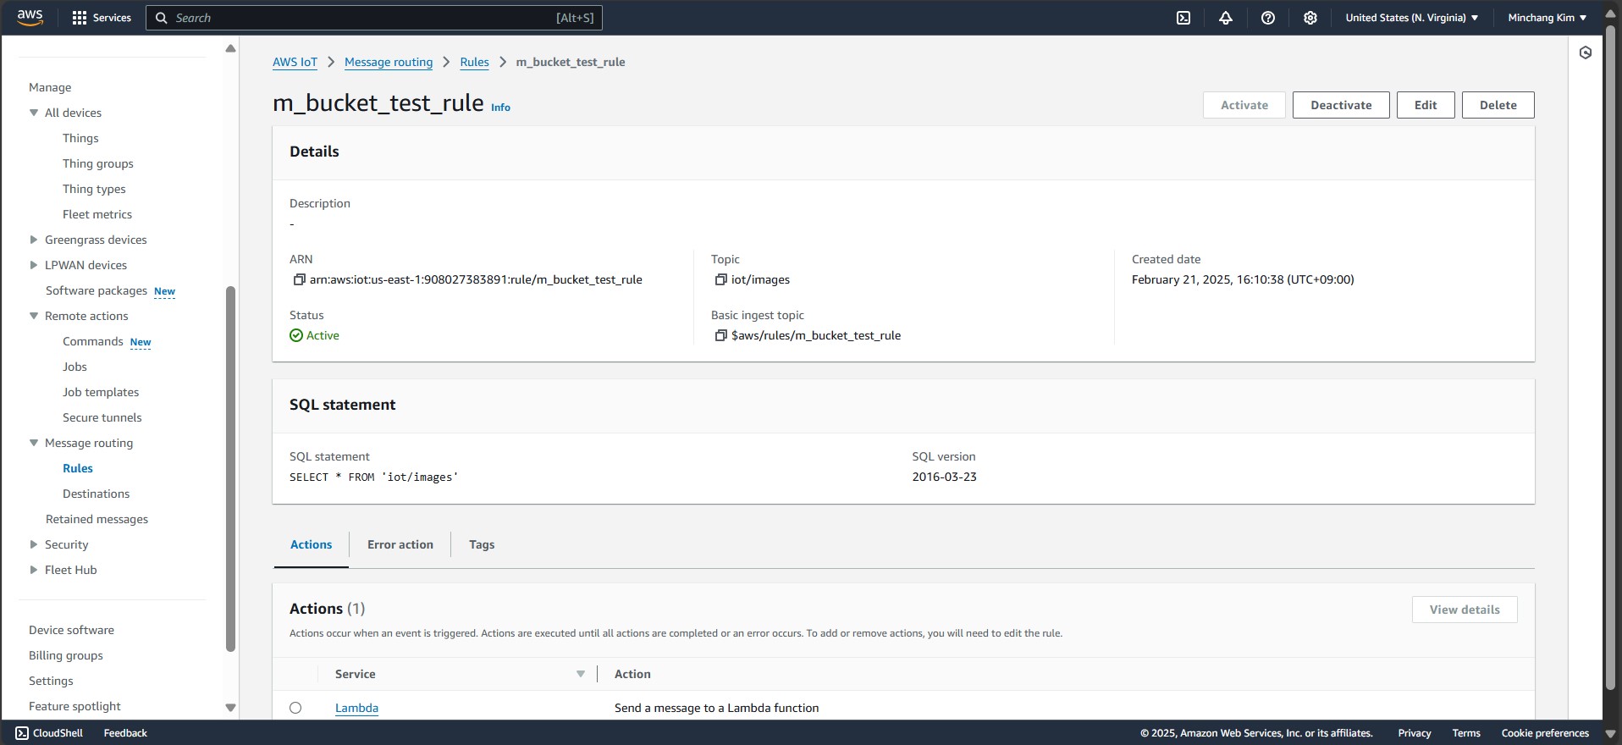Click the sidebar scroll-up arrow
1622x745 pixels.
click(230, 48)
